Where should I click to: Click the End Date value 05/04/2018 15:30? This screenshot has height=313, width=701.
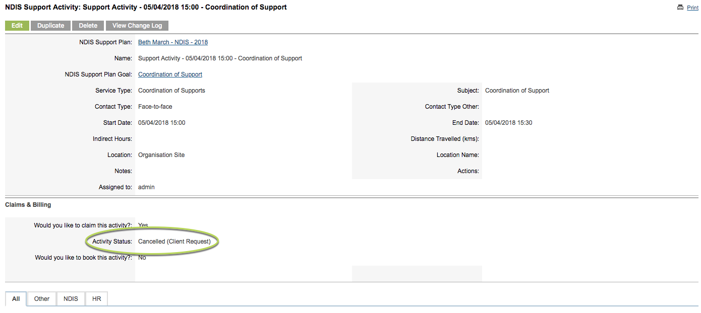pos(509,123)
